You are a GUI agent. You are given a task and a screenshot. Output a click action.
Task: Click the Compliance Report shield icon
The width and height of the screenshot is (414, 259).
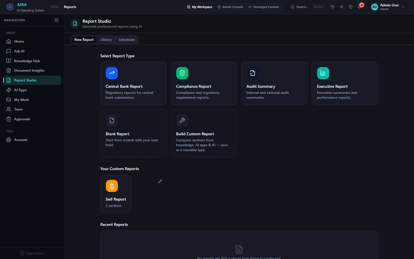pyautogui.click(x=182, y=73)
